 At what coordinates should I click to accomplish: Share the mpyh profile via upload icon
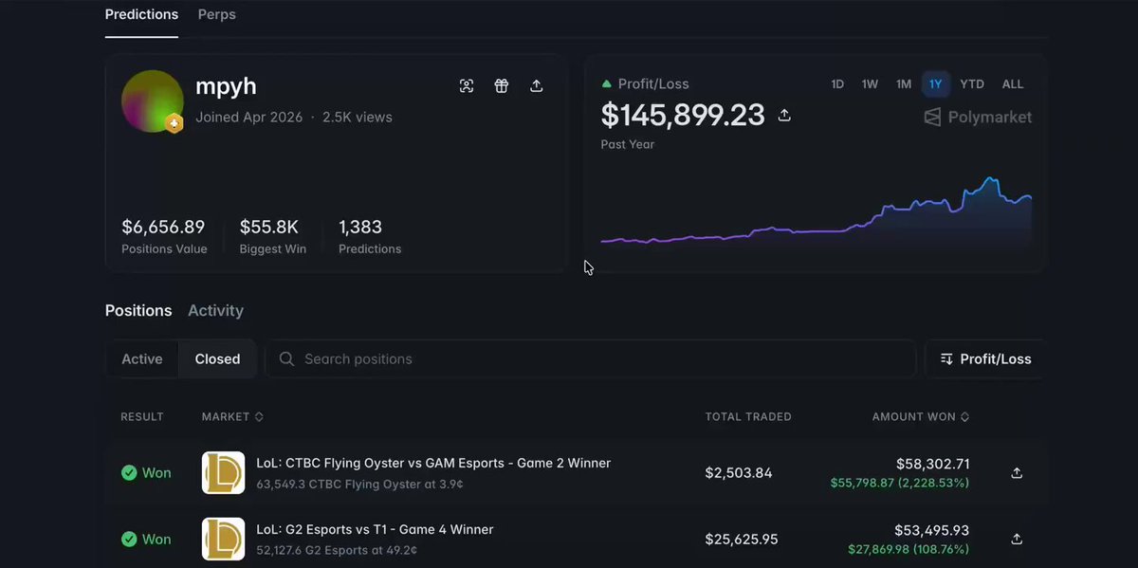[x=536, y=86]
